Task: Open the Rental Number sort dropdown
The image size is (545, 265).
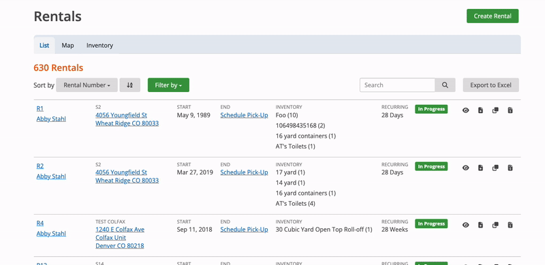Action: 87,85
